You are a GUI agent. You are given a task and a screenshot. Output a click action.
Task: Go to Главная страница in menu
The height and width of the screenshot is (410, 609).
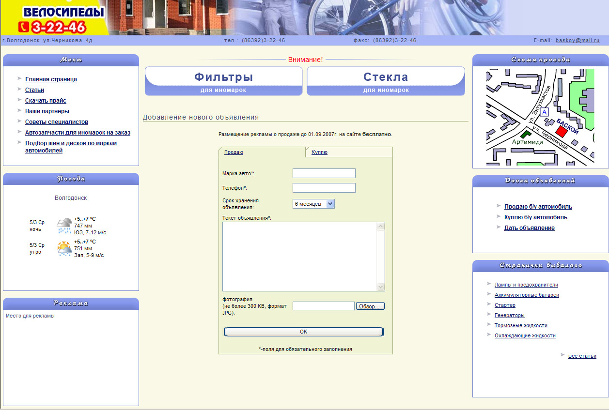pos(51,79)
